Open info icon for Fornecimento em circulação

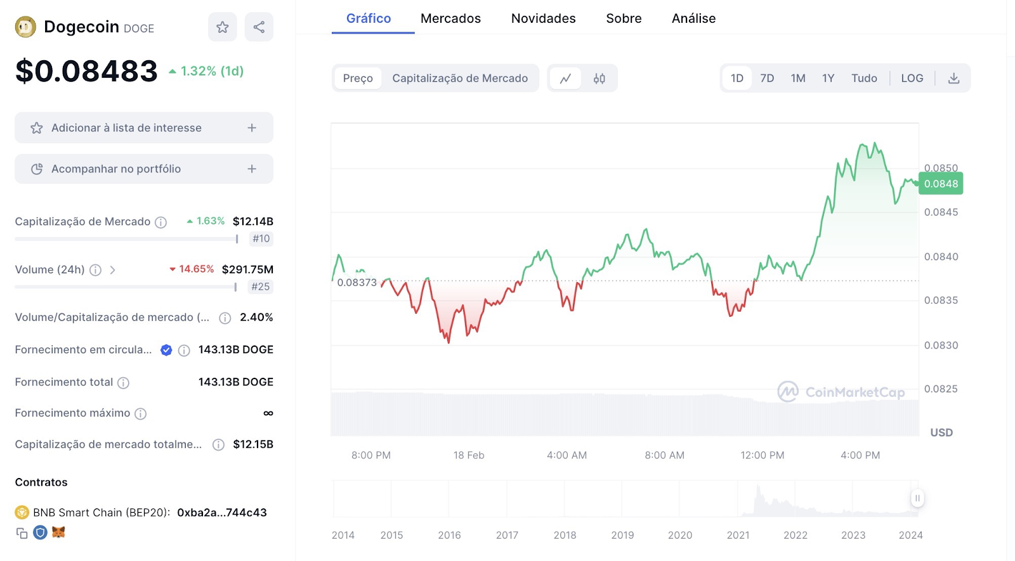[x=184, y=351]
